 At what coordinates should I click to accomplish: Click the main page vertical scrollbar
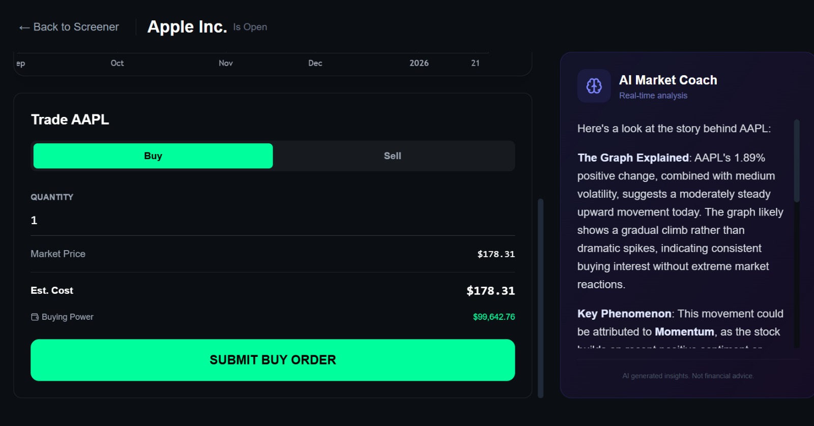pos(540,297)
